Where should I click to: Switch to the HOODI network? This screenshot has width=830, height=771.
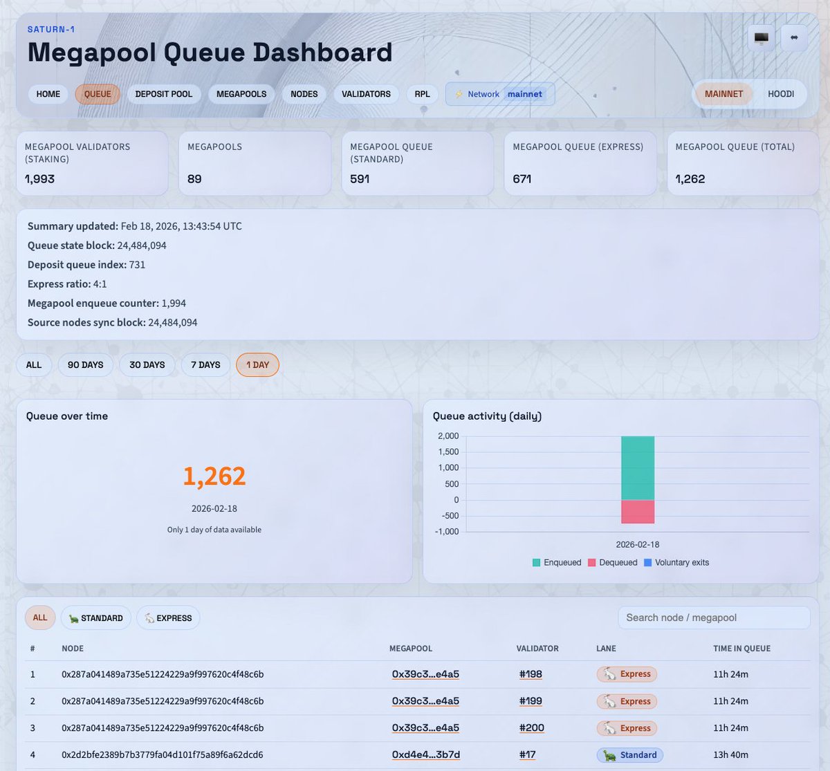tap(781, 94)
